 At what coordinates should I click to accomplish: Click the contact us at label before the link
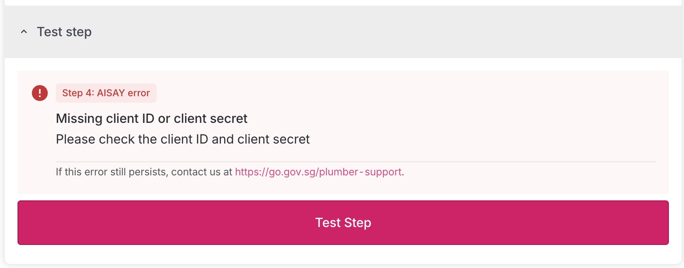point(201,172)
